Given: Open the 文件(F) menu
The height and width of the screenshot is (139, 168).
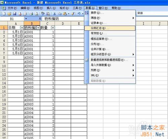Looking at the screenshot, I should pyautogui.click(x=12, y=8).
